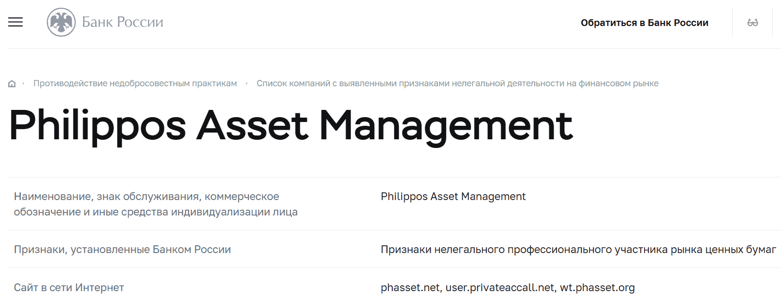
Task: Open breadcrumb "Список компаний с выявленными признаками"
Action: pyautogui.click(x=458, y=83)
